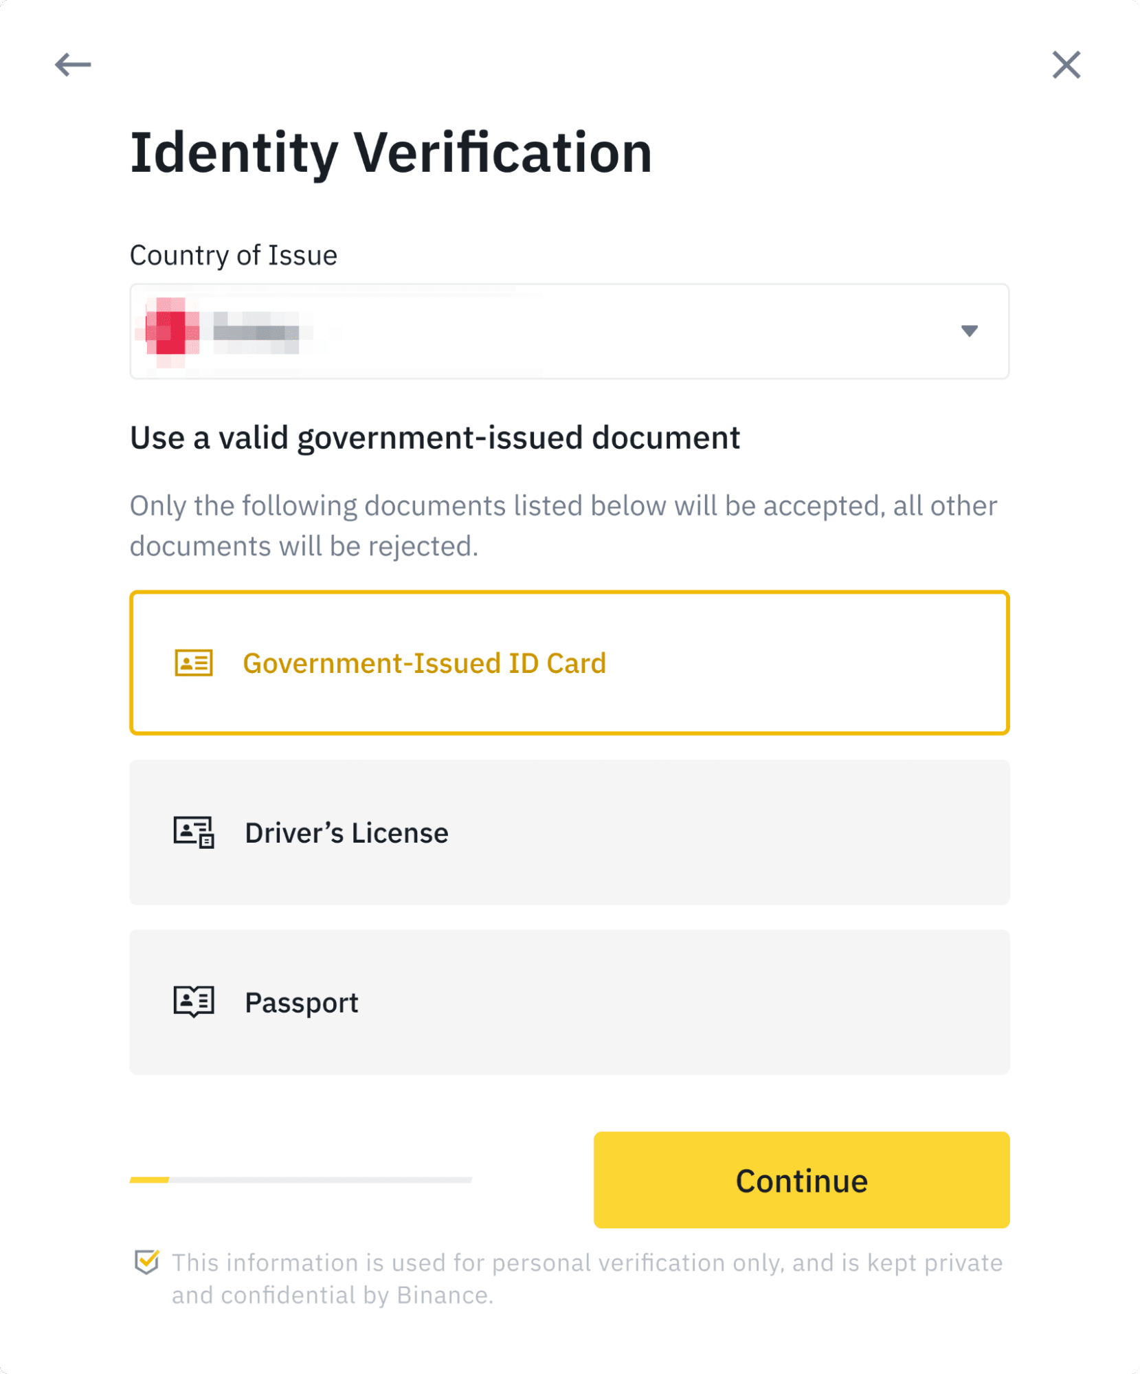Open the Country of Issue dropdown
Viewport: 1140px width, 1374px height.
click(569, 331)
